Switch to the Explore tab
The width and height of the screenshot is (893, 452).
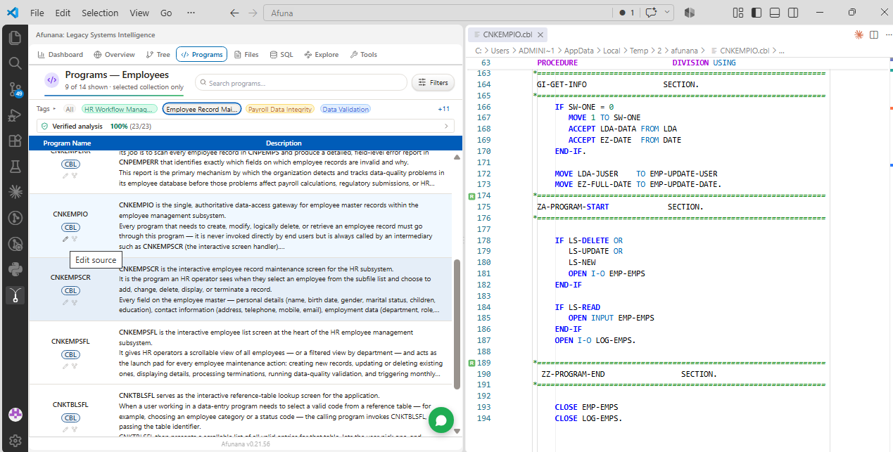point(322,54)
